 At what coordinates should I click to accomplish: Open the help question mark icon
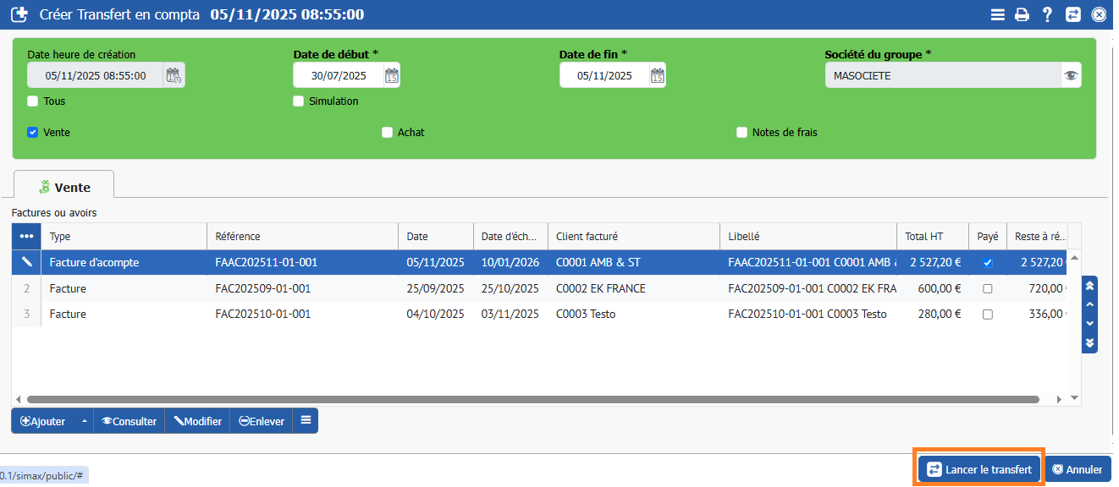[x=1047, y=14]
